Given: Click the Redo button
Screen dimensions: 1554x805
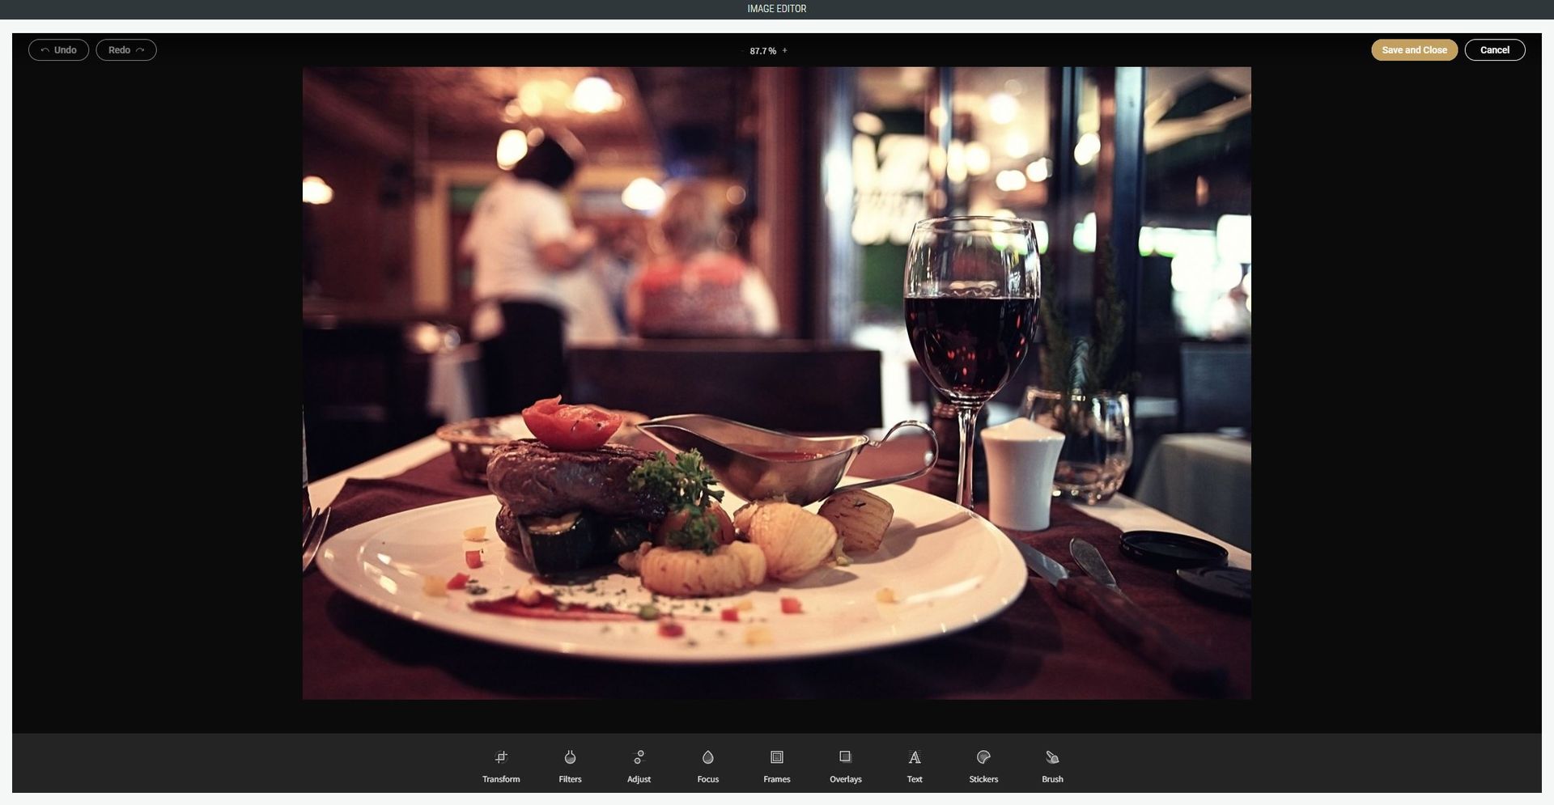Looking at the screenshot, I should coord(126,50).
